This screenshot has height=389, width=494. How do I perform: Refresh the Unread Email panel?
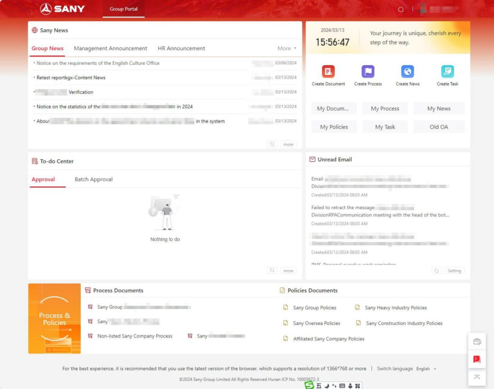coord(436,270)
